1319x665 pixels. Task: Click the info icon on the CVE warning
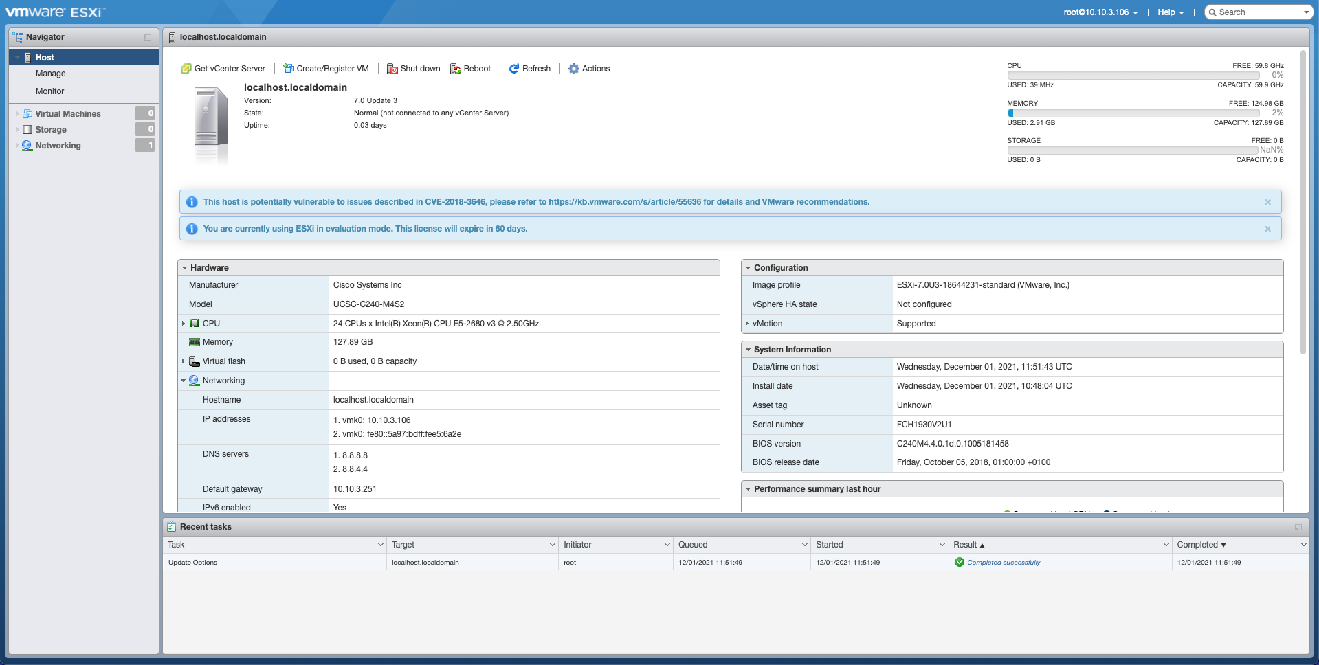(192, 202)
